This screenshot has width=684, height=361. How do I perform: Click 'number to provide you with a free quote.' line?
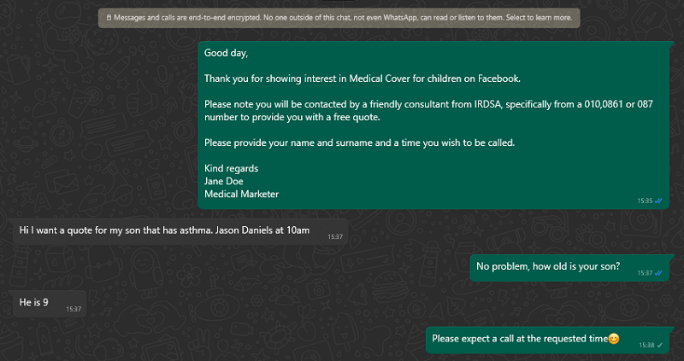pos(292,118)
